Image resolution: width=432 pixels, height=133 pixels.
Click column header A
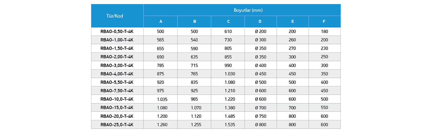coord(160,21)
